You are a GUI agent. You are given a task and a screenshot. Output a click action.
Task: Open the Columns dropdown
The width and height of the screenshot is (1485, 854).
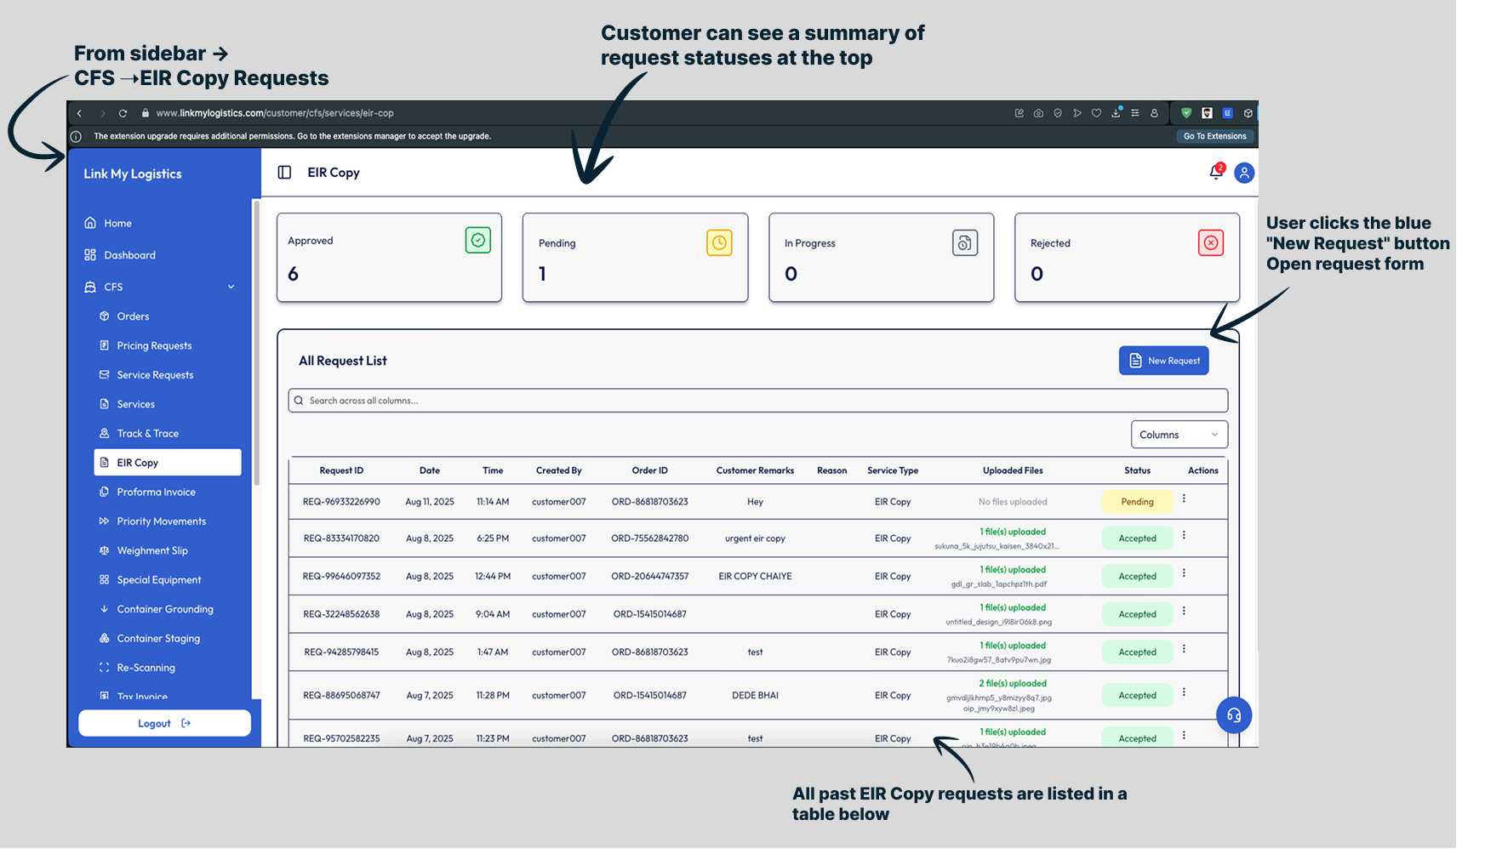[1179, 435]
